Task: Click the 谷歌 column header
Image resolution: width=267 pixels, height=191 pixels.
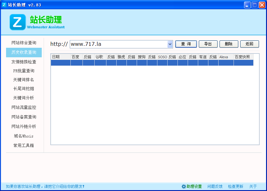Action: coord(100,57)
